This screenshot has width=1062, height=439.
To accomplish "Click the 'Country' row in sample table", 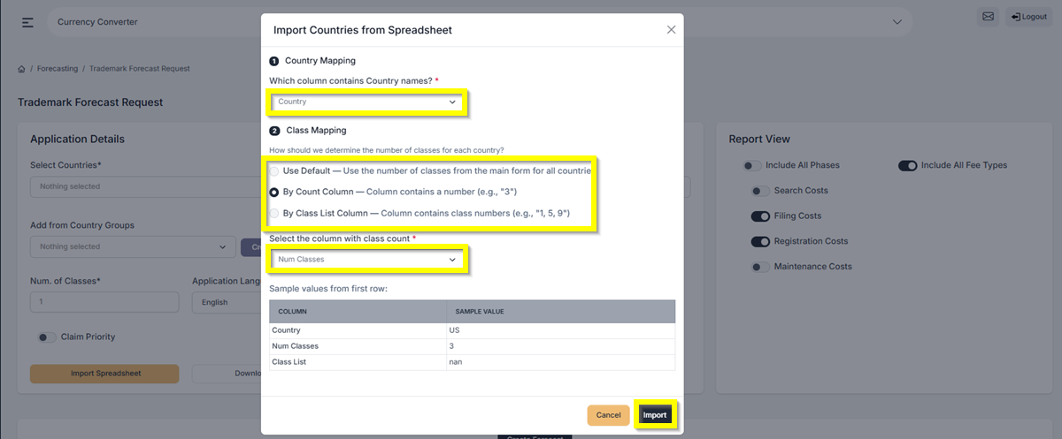I will [473, 330].
